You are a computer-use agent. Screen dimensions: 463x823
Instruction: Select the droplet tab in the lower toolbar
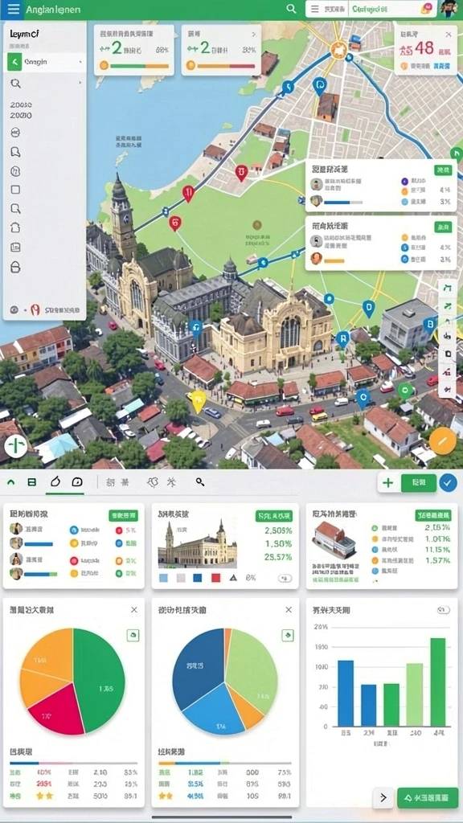[55, 482]
